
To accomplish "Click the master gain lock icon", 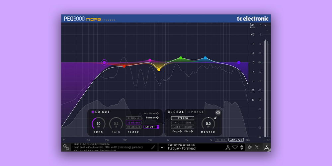I will pyautogui.click(x=215, y=118).
